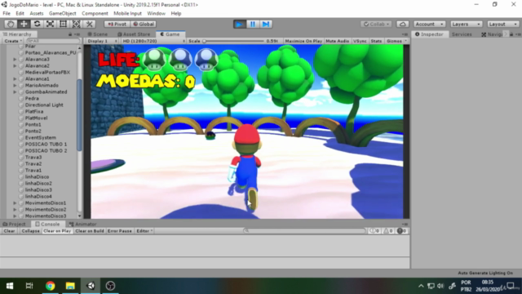
Task: Click the Pause button
Action: coord(253,24)
